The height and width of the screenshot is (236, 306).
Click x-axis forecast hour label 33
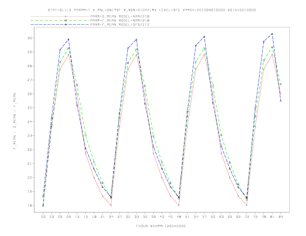pos(136,217)
